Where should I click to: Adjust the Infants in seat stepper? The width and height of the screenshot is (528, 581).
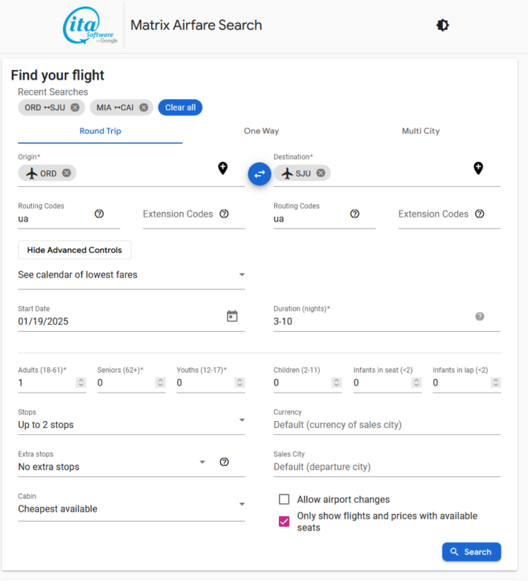(416, 382)
